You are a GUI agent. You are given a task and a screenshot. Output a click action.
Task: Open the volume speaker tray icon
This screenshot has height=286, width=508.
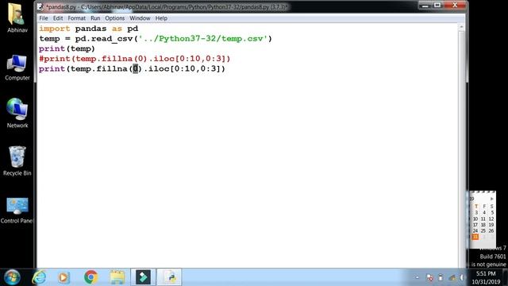(461, 277)
